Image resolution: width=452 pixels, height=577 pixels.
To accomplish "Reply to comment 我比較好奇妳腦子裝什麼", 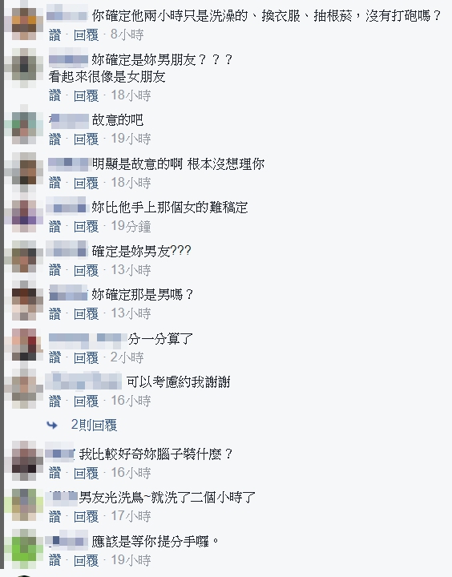I will (86, 473).
